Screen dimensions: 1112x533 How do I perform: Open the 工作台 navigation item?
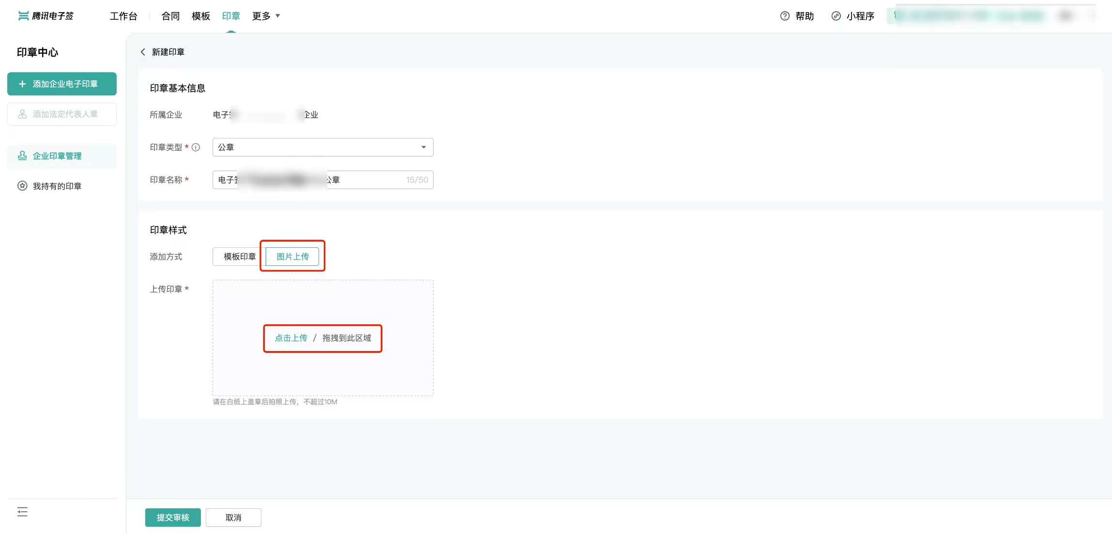click(123, 16)
